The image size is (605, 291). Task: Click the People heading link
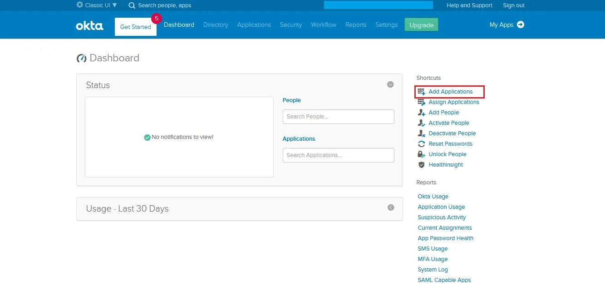point(292,100)
